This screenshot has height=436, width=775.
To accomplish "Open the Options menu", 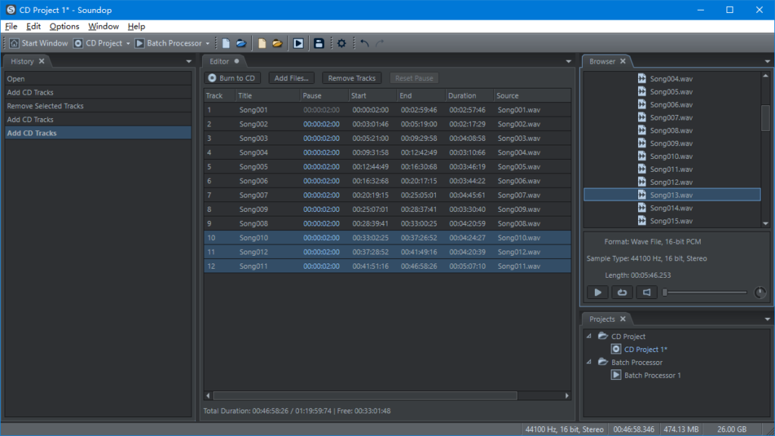I will click(64, 26).
